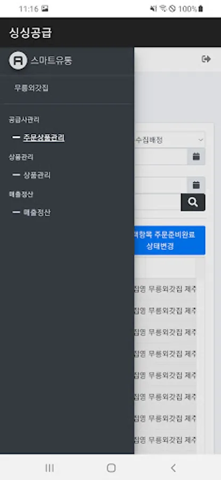The height and width of the screenshot is (480, 221).
Task: Click the search keyword input field
Action: tap(158, 202)
